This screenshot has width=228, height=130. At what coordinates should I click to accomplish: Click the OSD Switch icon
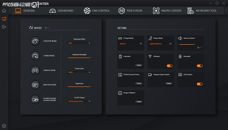click(x=180, y=74)
